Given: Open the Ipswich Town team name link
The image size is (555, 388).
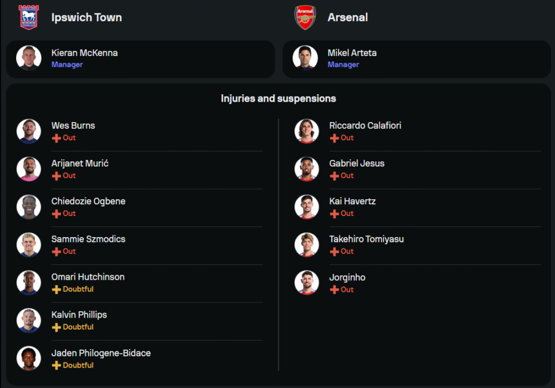Looking at the screenshot, I should coord(87,17).
